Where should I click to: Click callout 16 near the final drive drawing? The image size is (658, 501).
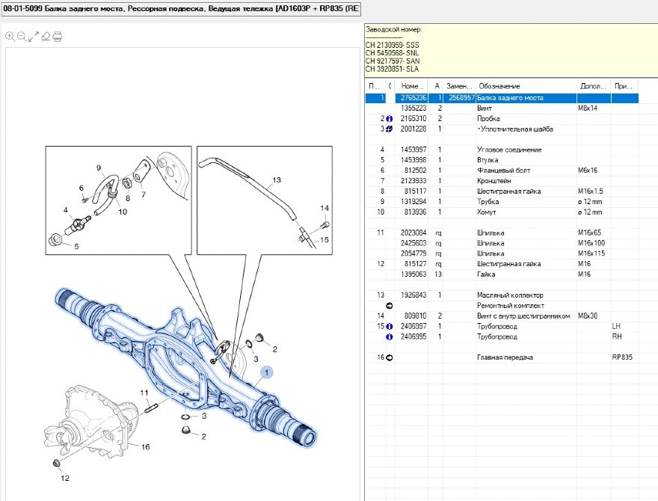click(146, 446)
